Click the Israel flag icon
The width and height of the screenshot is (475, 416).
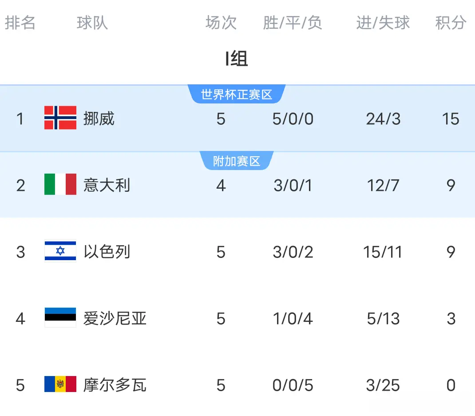[x=60, y=252]
